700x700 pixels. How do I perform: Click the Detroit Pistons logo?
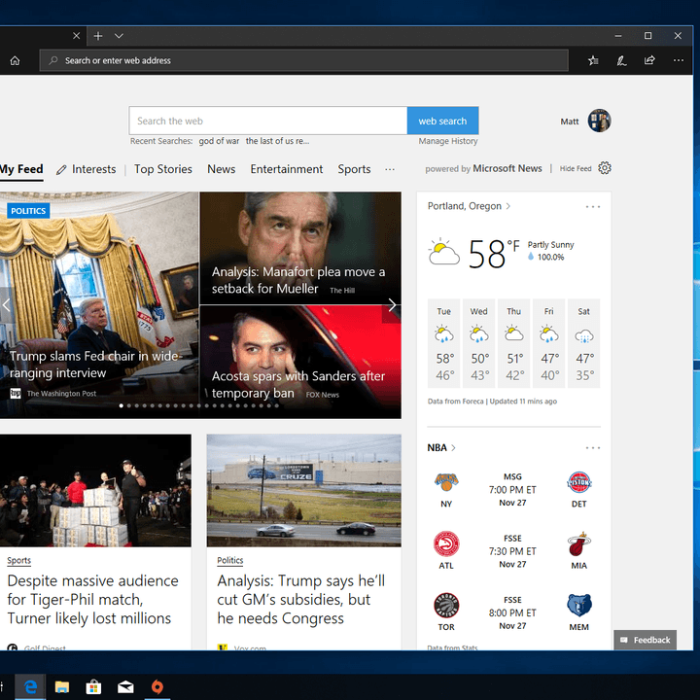coord(579,481)
